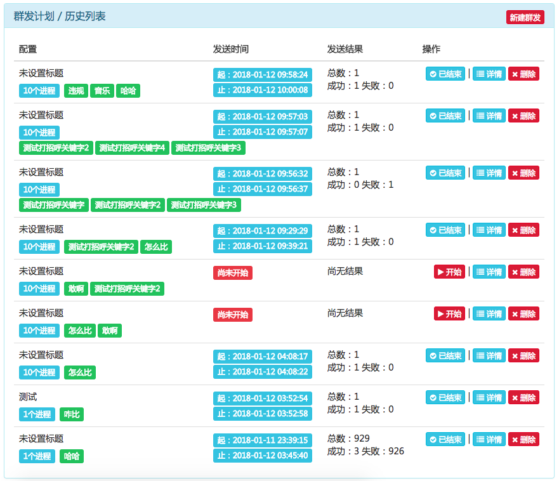This screenshot has height=481, width=559.
Task: Click 成功：3 失败：926 result
Action: (x=365, y=451)
